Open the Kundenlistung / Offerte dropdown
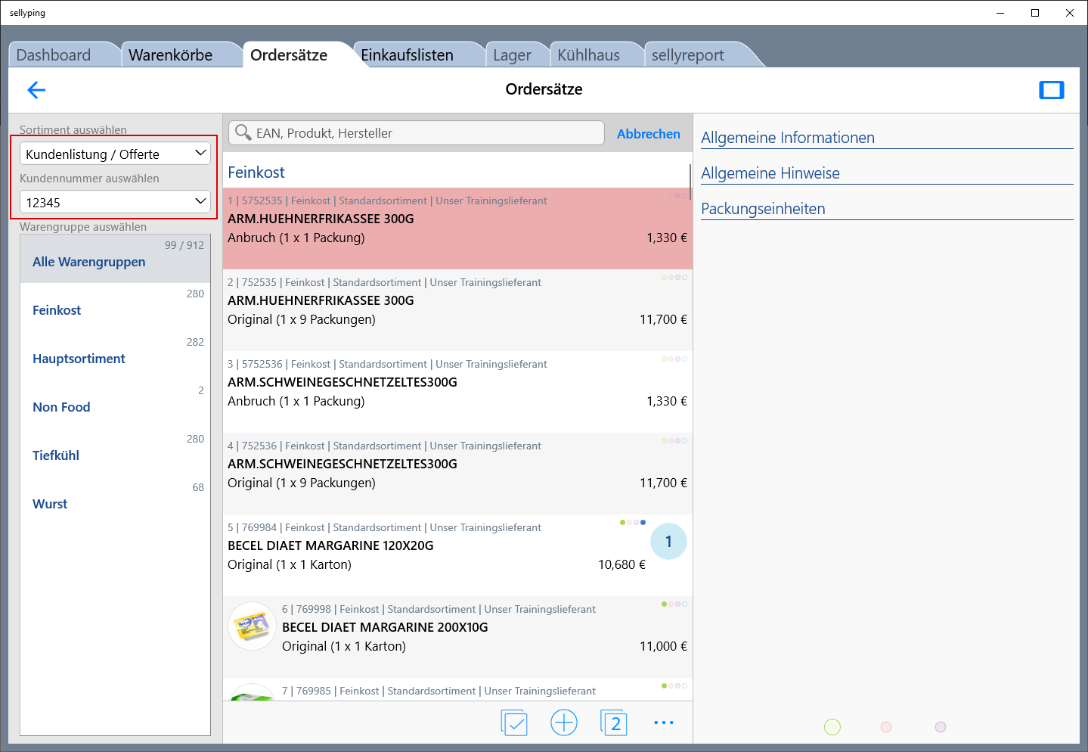Image resolution: width=1088 pixels, height=752 pixels. 115,154
